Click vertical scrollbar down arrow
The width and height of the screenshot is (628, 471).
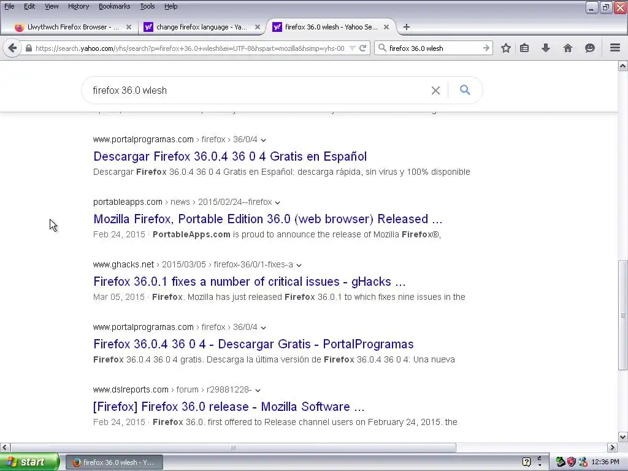point(623,437)
